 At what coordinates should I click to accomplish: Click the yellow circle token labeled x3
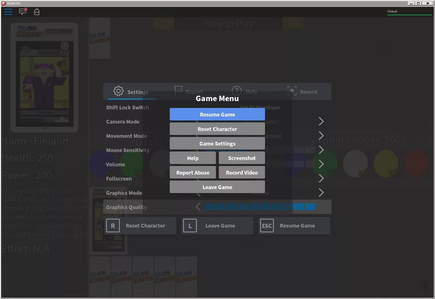(386, 163)
